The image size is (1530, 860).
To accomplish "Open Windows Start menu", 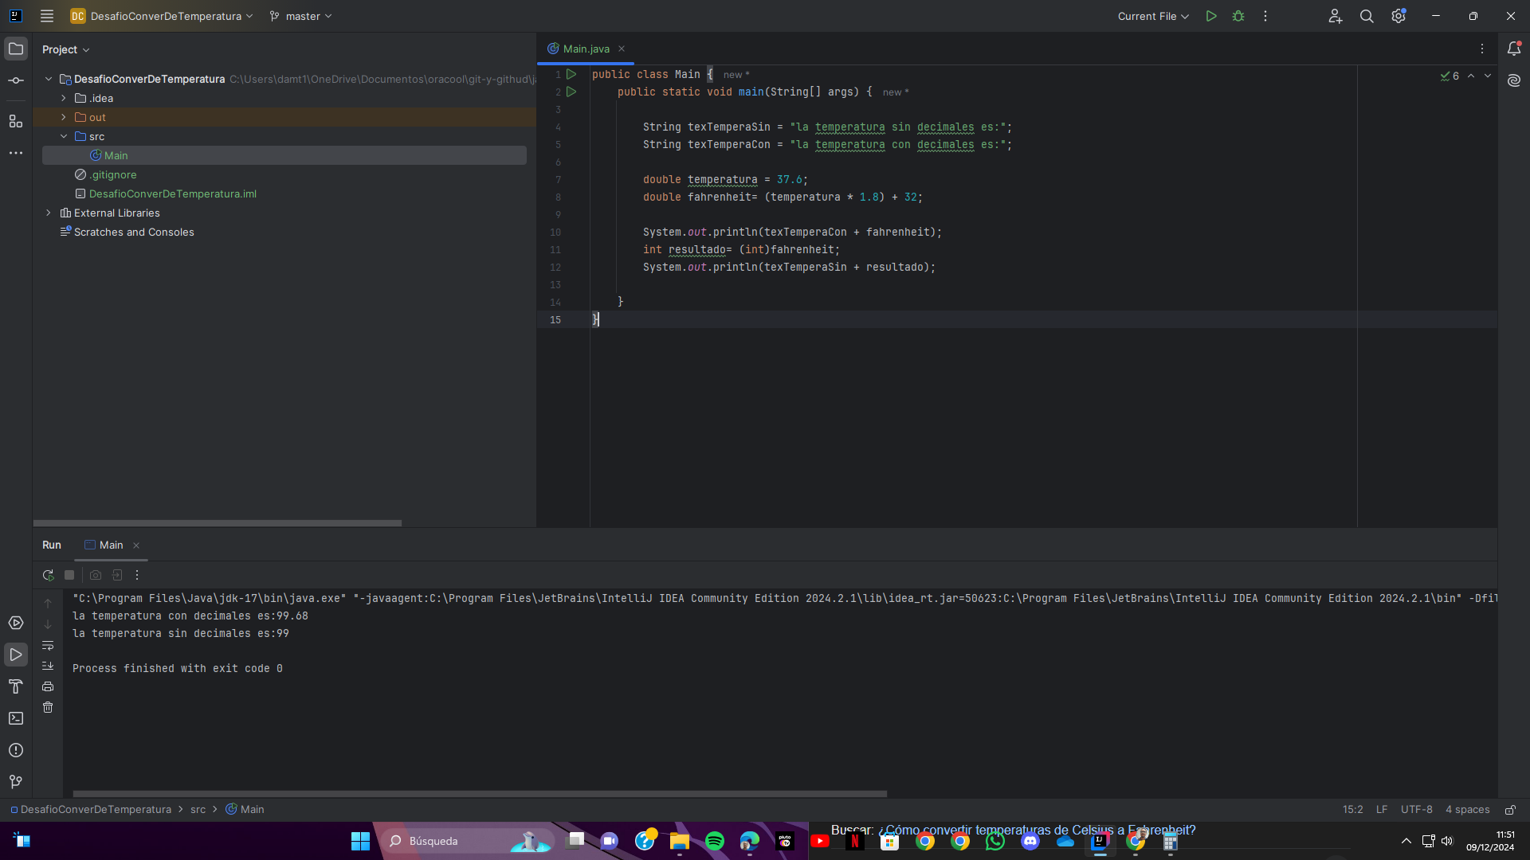I will pyautogui.click(x=360, y=841).
